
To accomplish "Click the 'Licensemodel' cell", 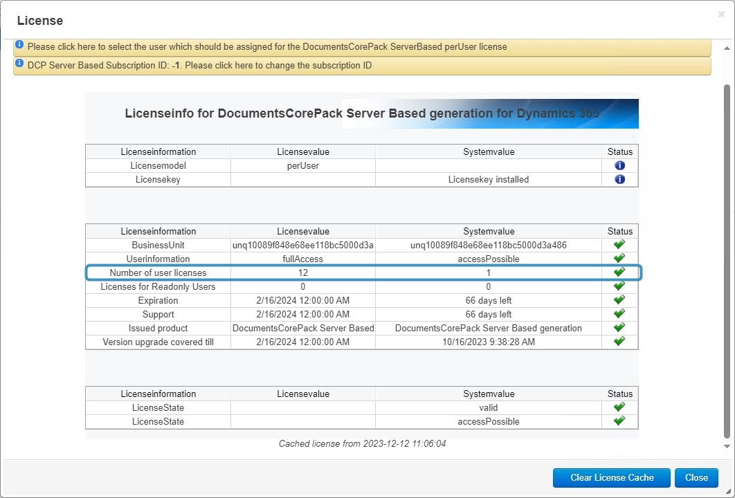I will [158, 166].
